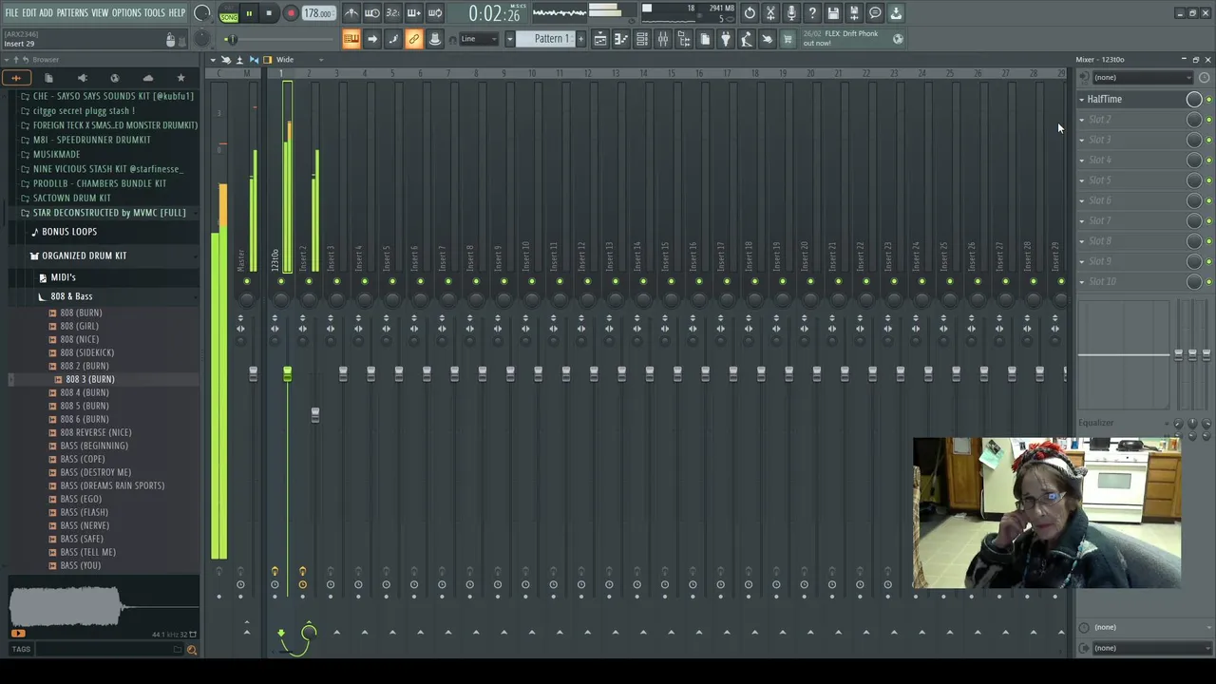1216x684 pixels.
Task: Open the PATTERNS menu
Action: [72, 13]
